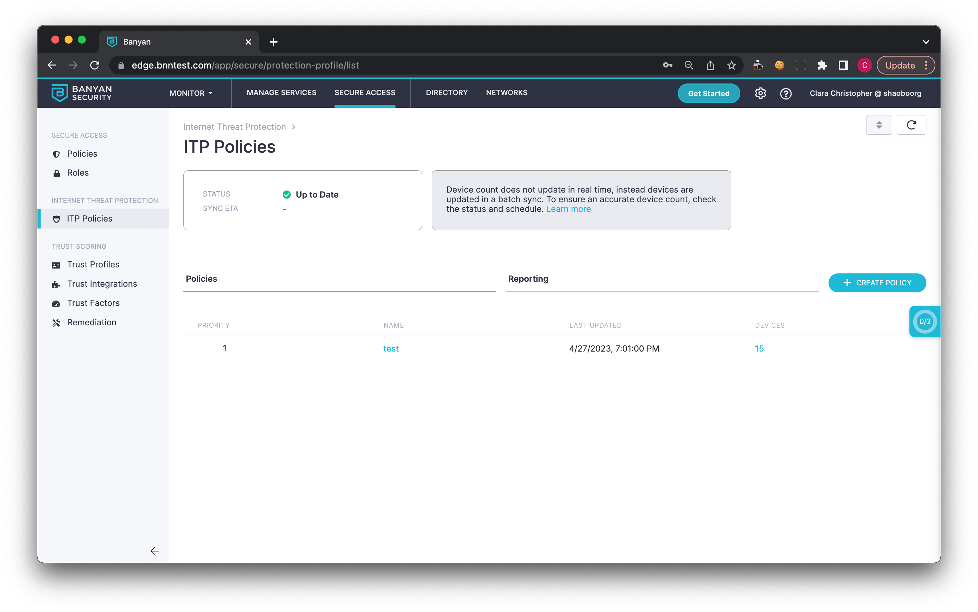978x612 pixels.
Task: Open Trust Profiles in the sidebar
Action: click(x=93, y=265)
